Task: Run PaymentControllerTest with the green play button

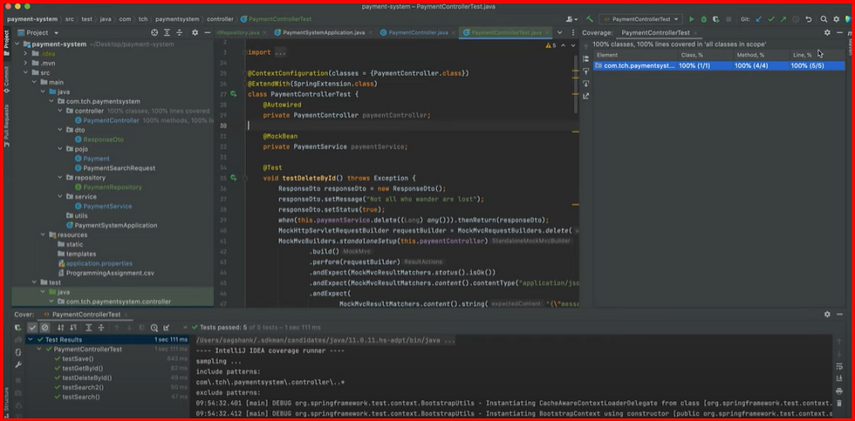Action: pos(692,18)
